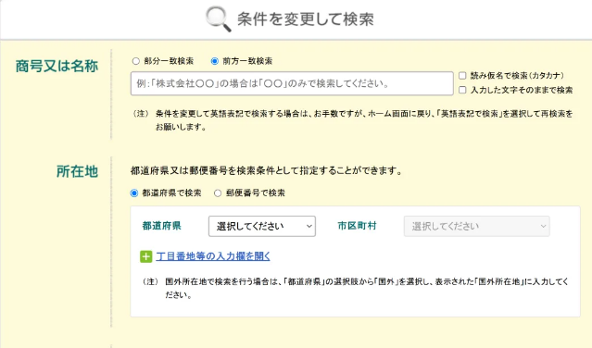Image resolution: width=592 pixels, height=348 pixels.
Task: Click the magnifying glass search icon
Action: [x=219, y=19]
